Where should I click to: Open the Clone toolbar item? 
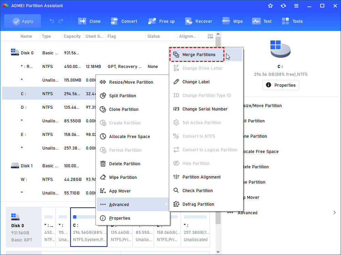pyautogui.click(x=89, y=21)
